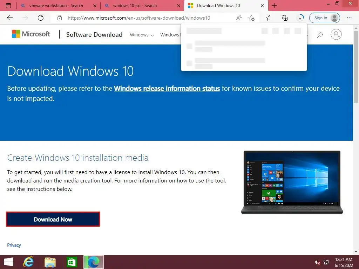
Task: Click the Download Now button
Action: [x=53, y=219]
